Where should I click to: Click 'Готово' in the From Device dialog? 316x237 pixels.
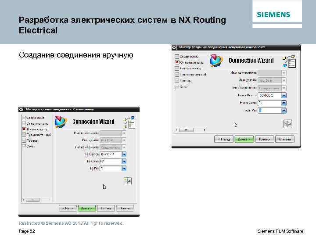click(x=264, y=139)
